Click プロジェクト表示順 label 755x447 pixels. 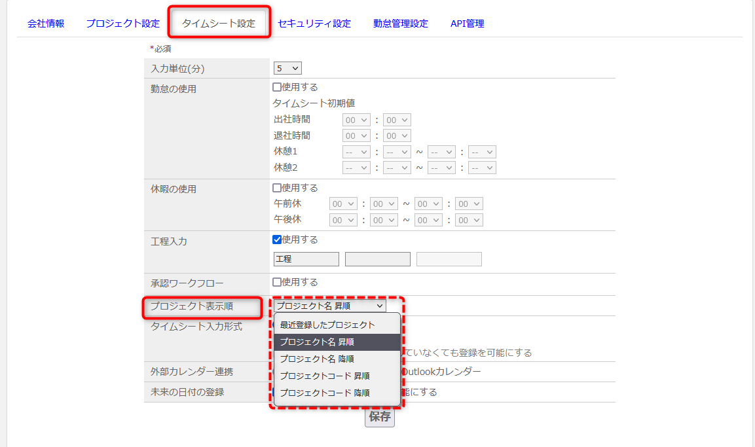[192, 306]
